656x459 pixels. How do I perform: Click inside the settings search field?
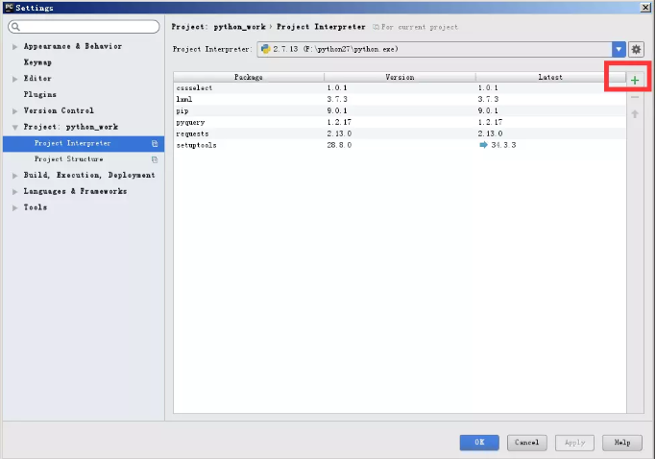coord(86,27)
